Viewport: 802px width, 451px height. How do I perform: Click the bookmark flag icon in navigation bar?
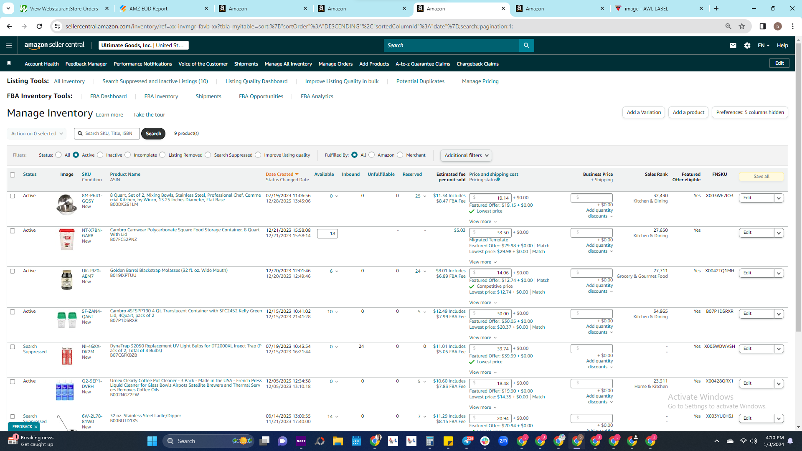[9, 63]
